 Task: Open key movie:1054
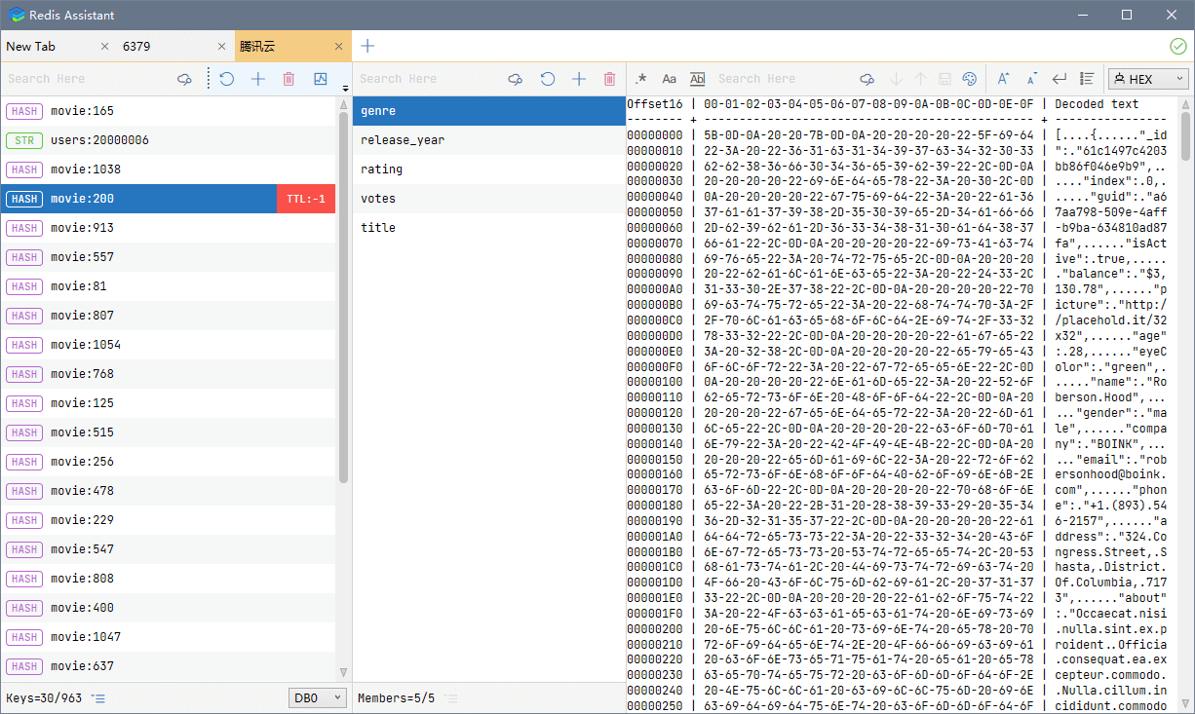[168, 345]
